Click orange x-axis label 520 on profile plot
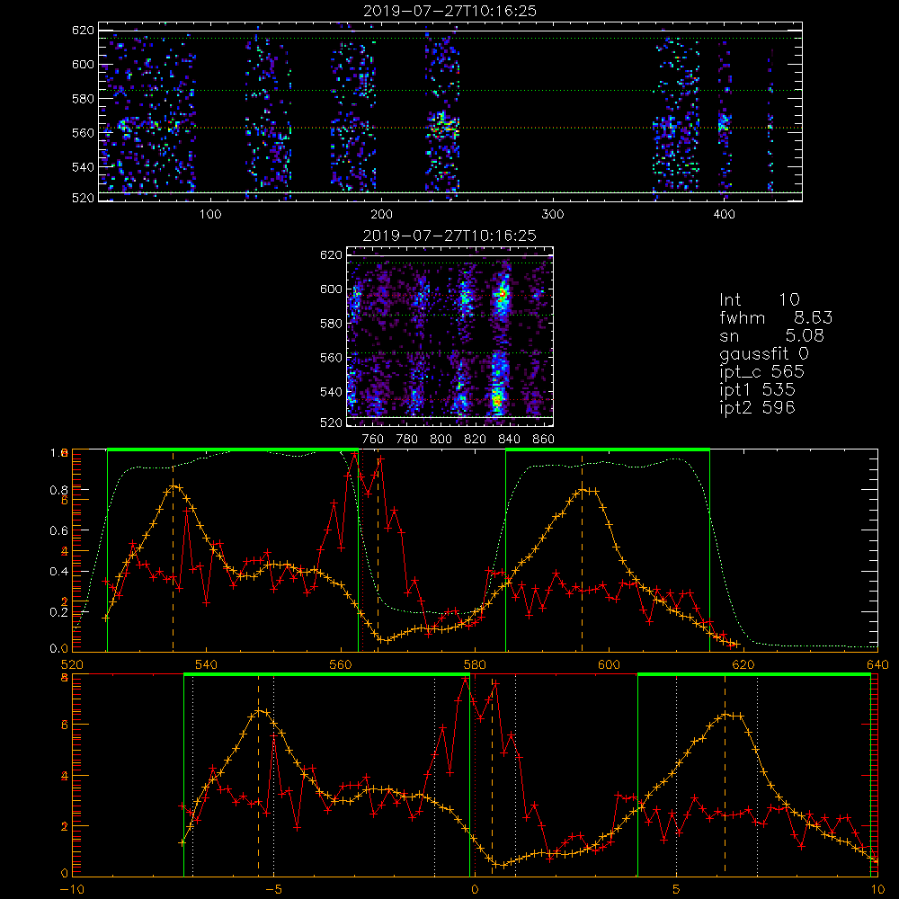The width and height of the screenshot is (899, 899). click(72, 665)
